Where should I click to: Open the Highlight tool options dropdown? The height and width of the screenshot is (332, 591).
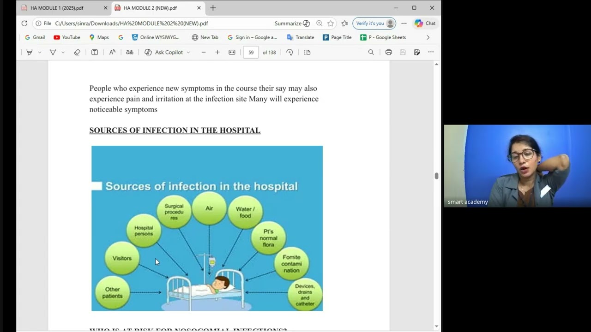pos(40,52)
